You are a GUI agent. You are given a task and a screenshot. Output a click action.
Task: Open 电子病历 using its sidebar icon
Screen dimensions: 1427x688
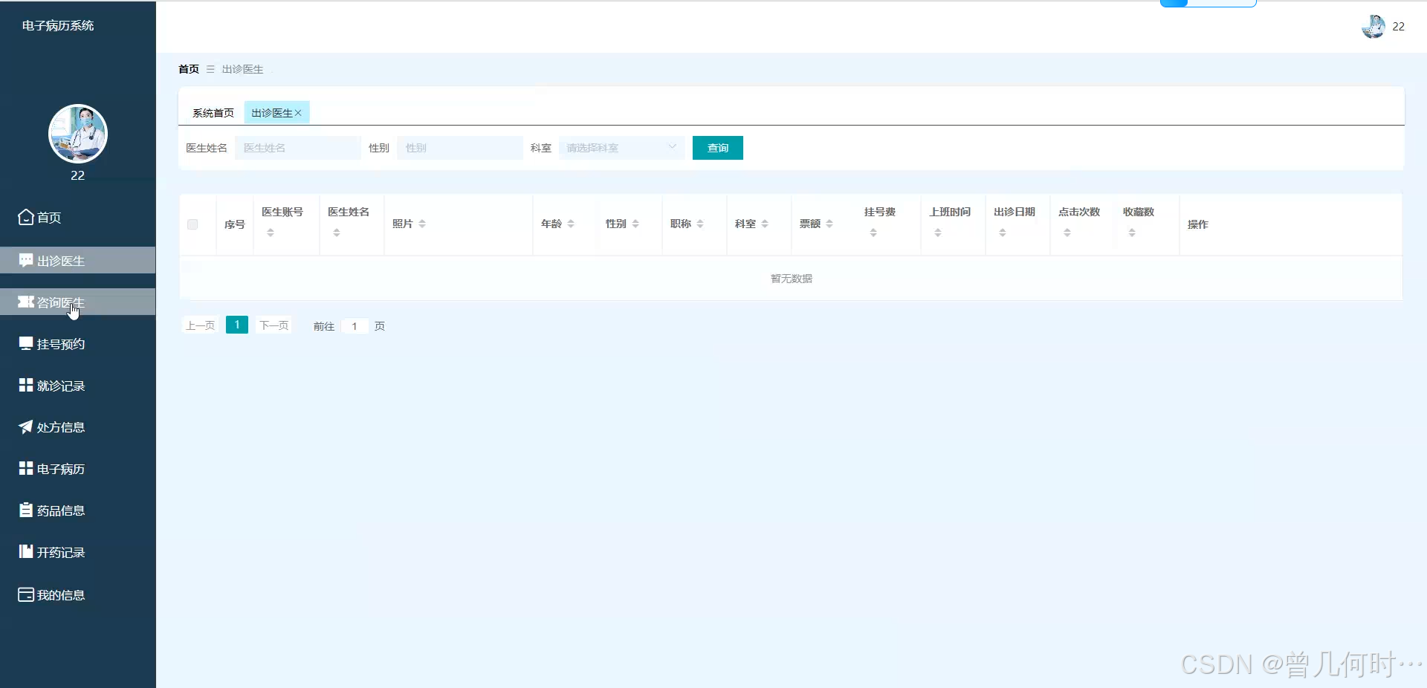click(25, 469)
